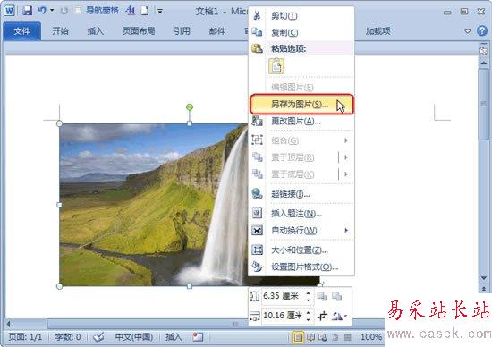492x347 pixels.
Task: Click the shape width field showing 10.16 厘米
Action: click(x=283, y=316)
